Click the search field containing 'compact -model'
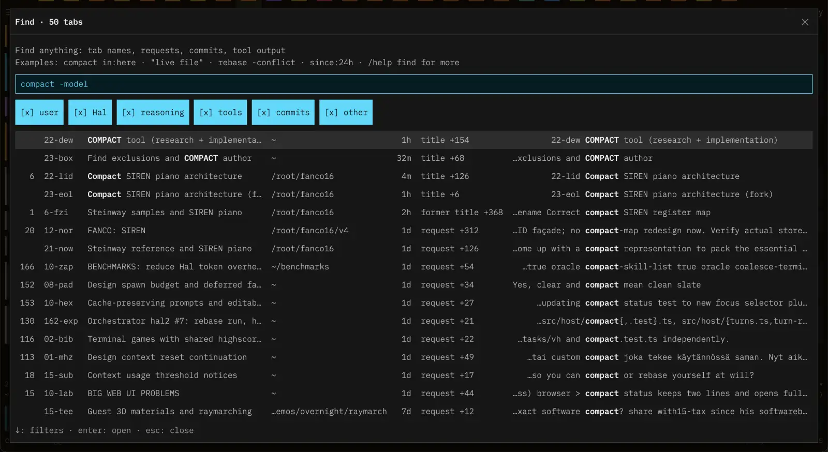Viewport: 828px width, 452px height. pos(413,84)
